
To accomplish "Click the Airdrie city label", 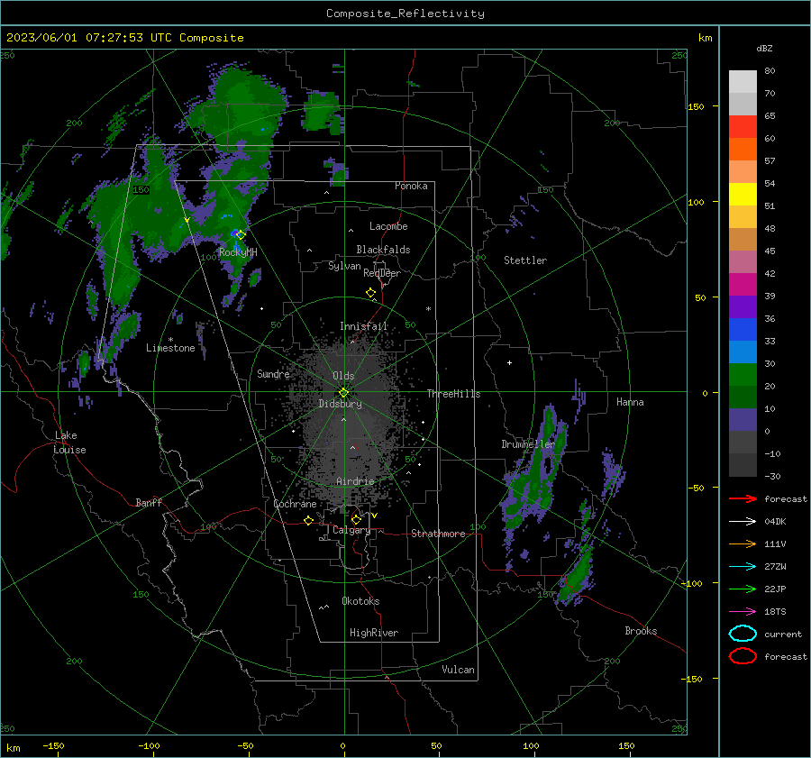I will click(x=355, y=481).
